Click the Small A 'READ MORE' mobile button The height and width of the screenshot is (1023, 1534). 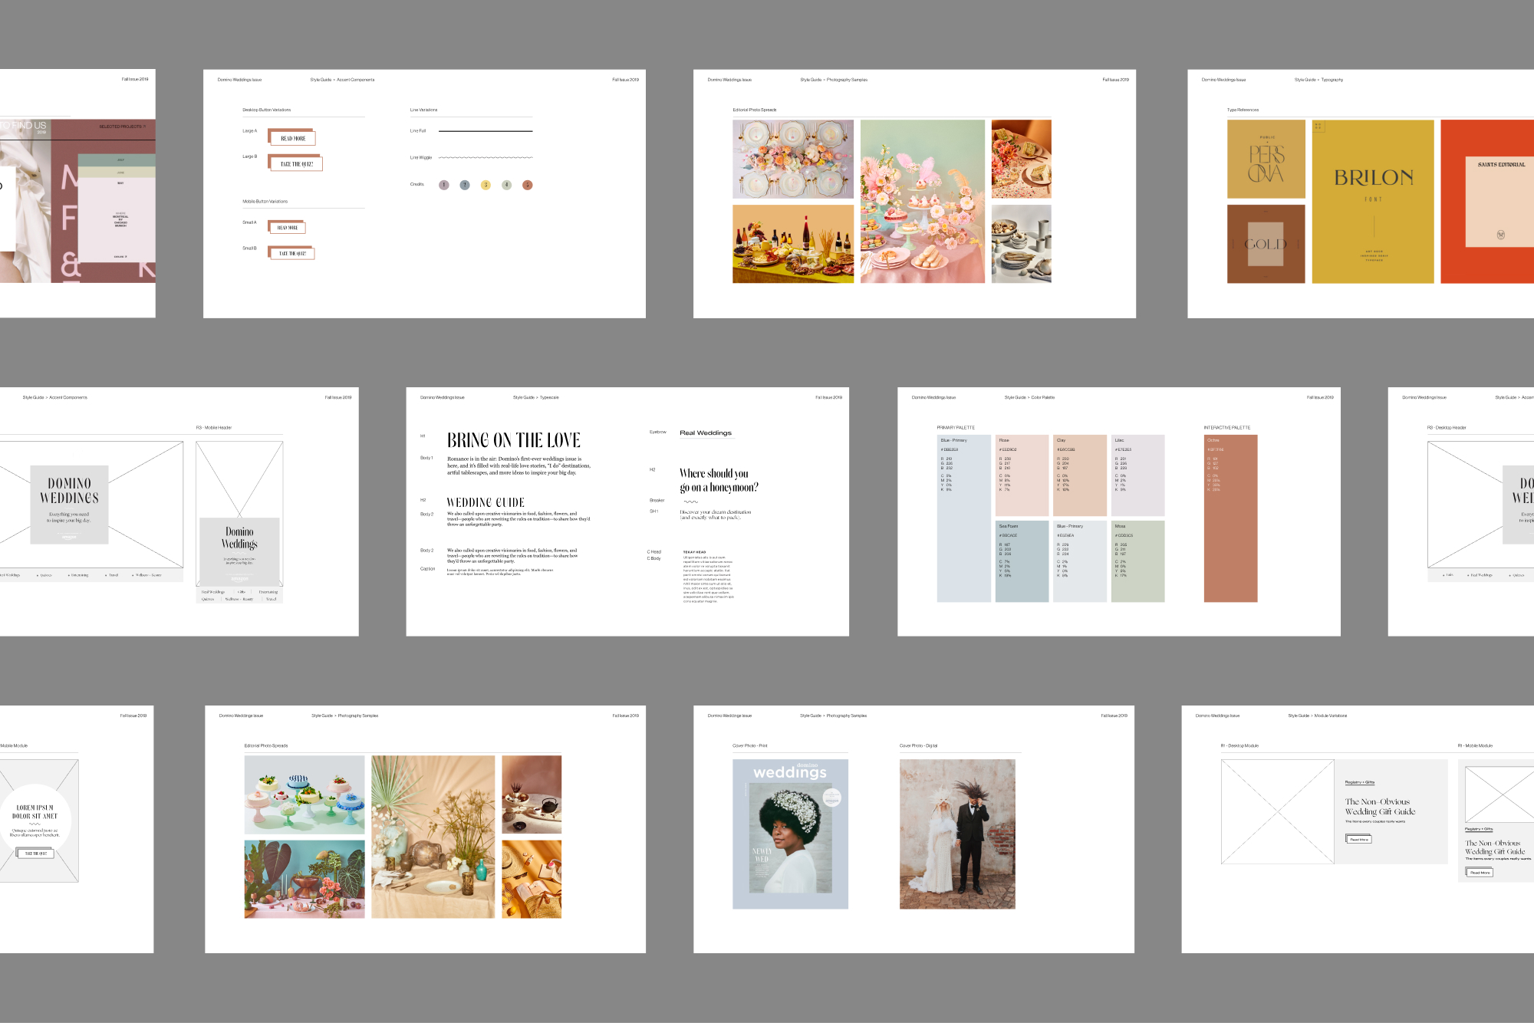(x=287, y=227)
